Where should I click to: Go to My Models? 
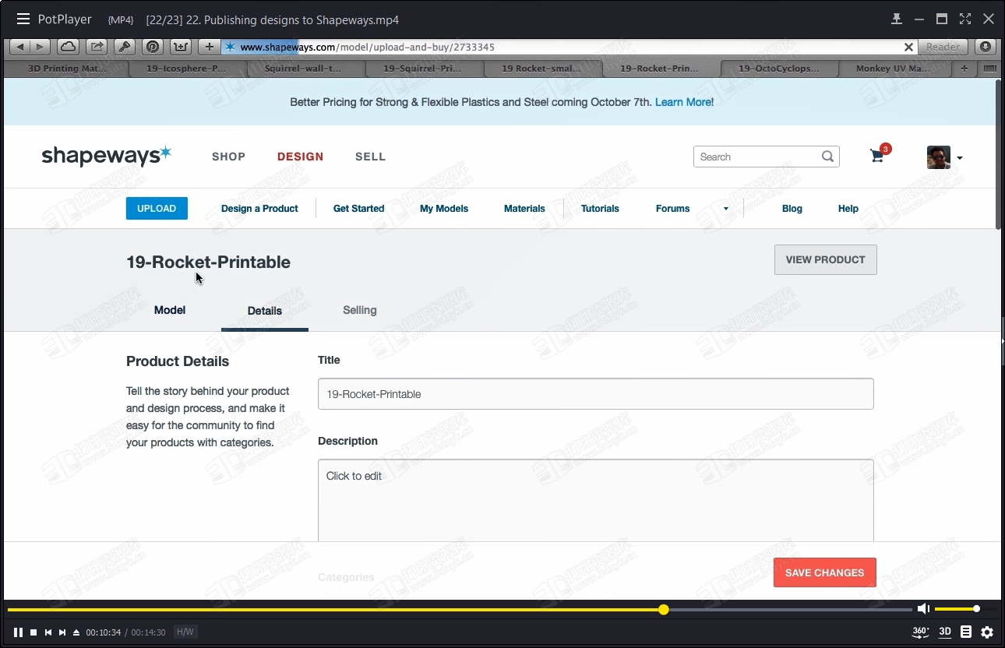click(x=444, y=208)
